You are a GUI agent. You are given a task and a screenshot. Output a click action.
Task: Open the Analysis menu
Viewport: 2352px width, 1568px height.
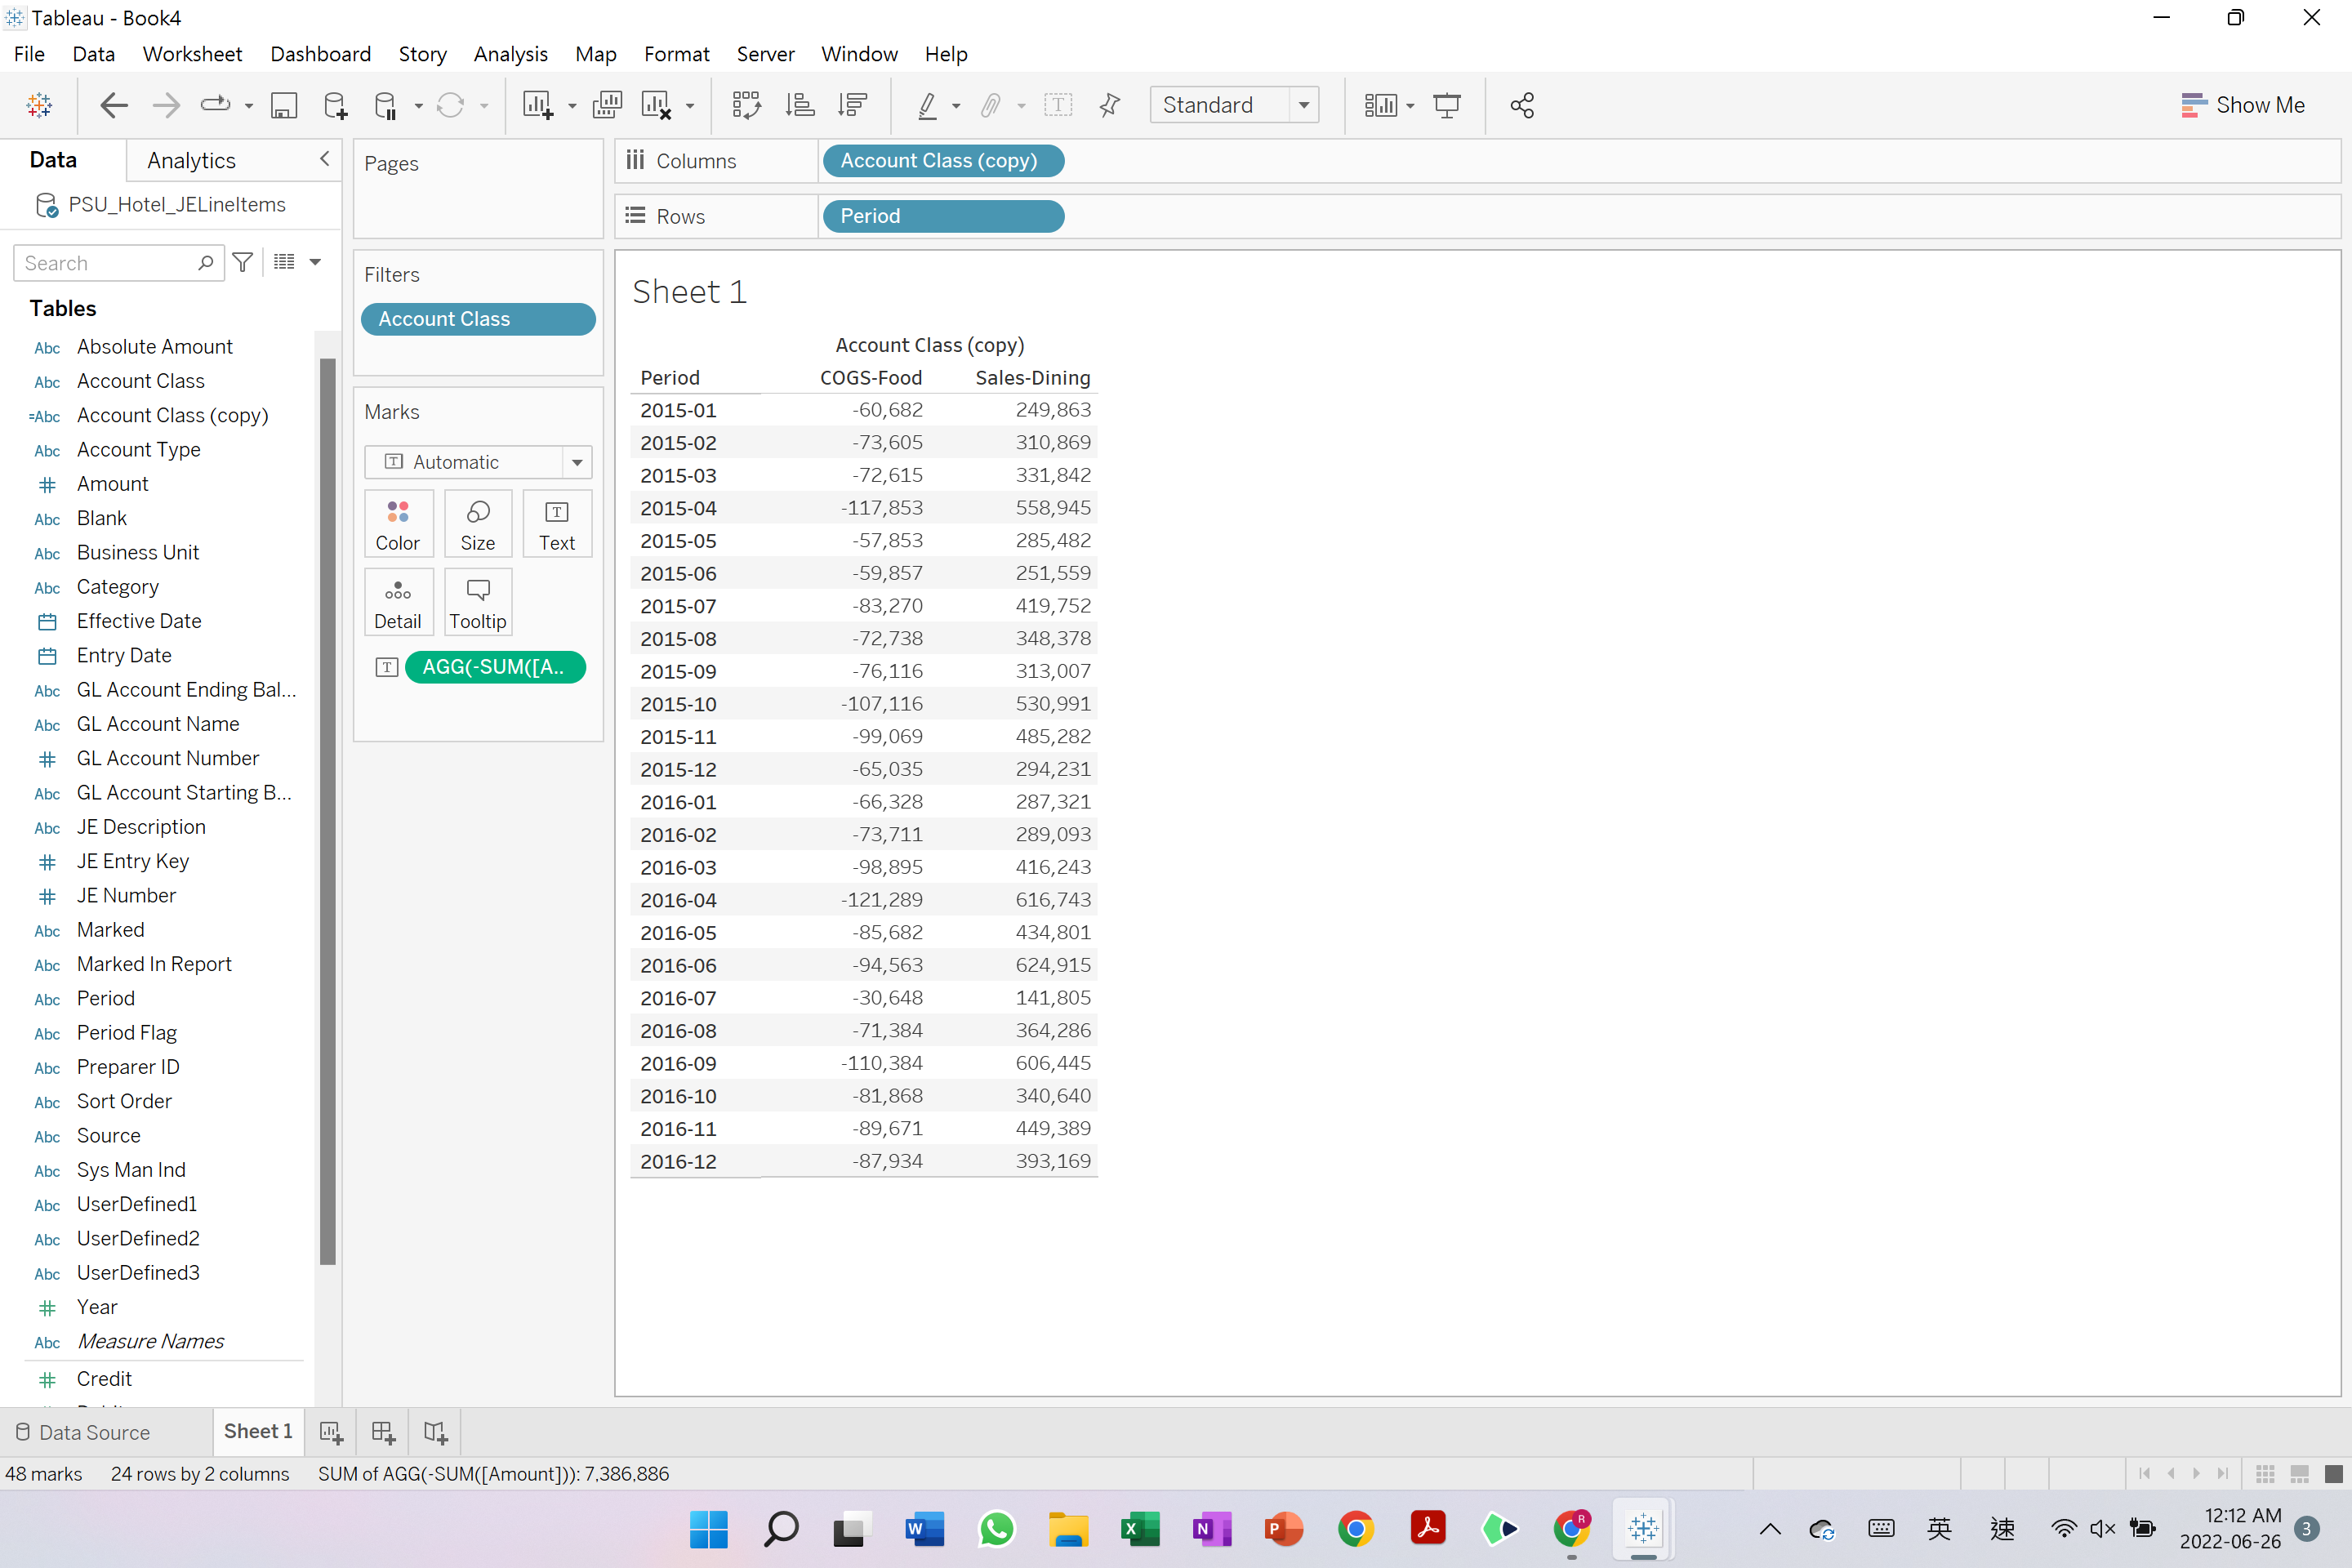511,54
